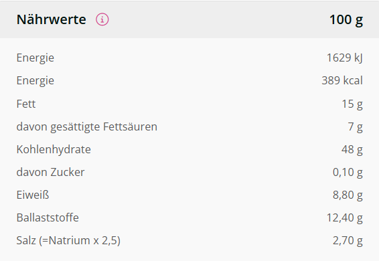Click the 0,10 g sugar value
This screenshot has width=379, height=265.
(x=348, y=172)
